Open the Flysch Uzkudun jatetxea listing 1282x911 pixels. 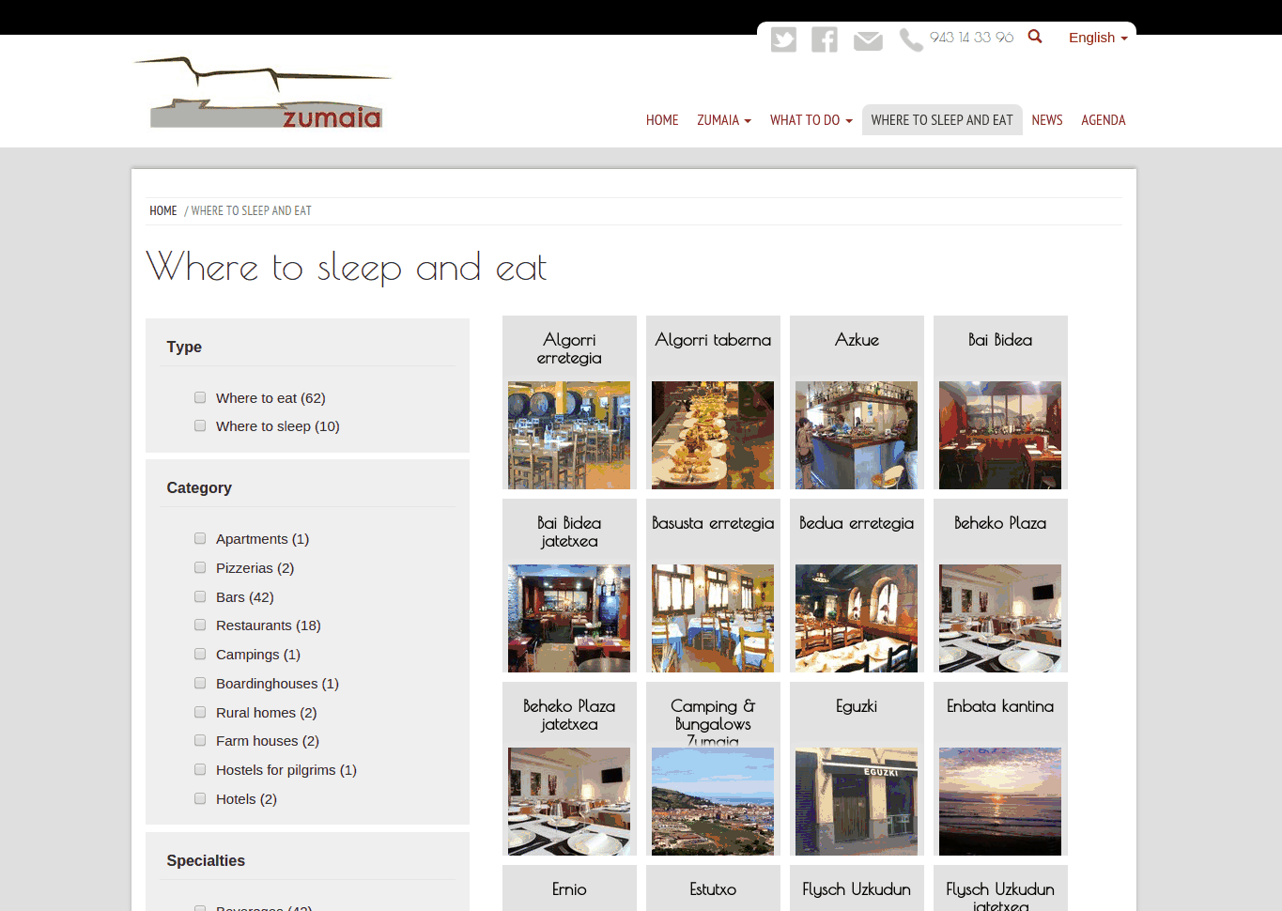tap(1000, 897)
